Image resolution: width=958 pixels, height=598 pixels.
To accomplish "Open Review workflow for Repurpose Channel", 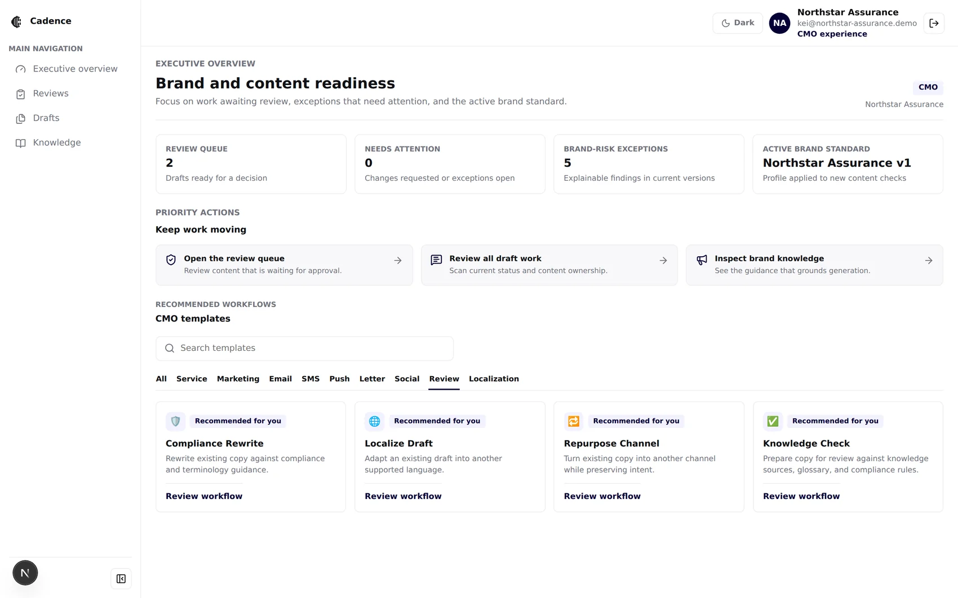I will click(602, 496).
